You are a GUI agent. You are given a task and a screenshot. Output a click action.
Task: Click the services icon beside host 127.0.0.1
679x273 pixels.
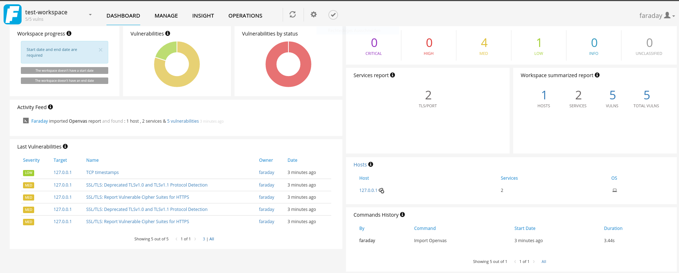click(382, 191)
